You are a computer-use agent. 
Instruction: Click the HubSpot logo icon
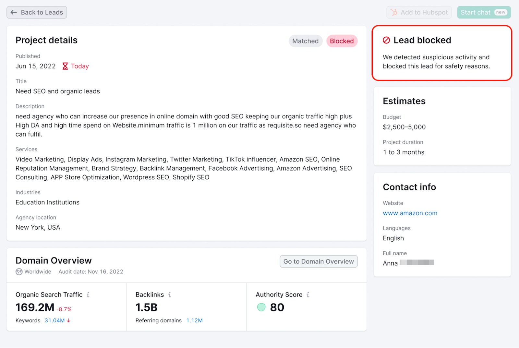click(x=394, y=12)
